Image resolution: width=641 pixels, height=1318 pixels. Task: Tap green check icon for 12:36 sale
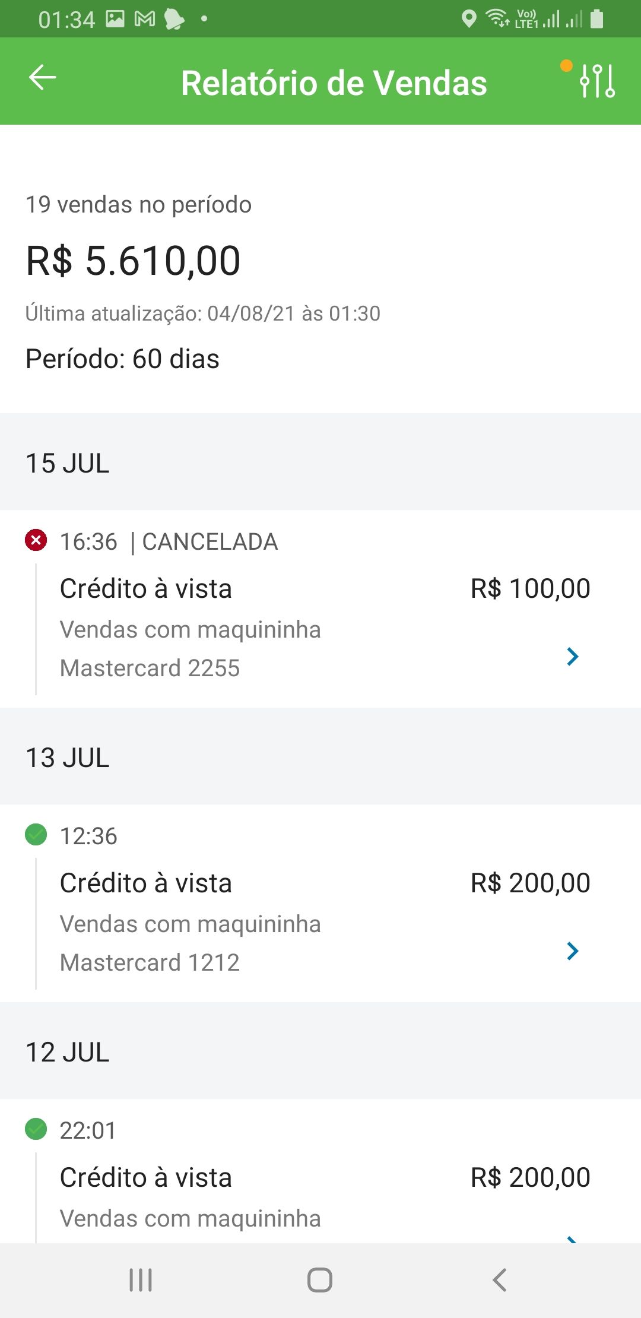tap(36, 834)
